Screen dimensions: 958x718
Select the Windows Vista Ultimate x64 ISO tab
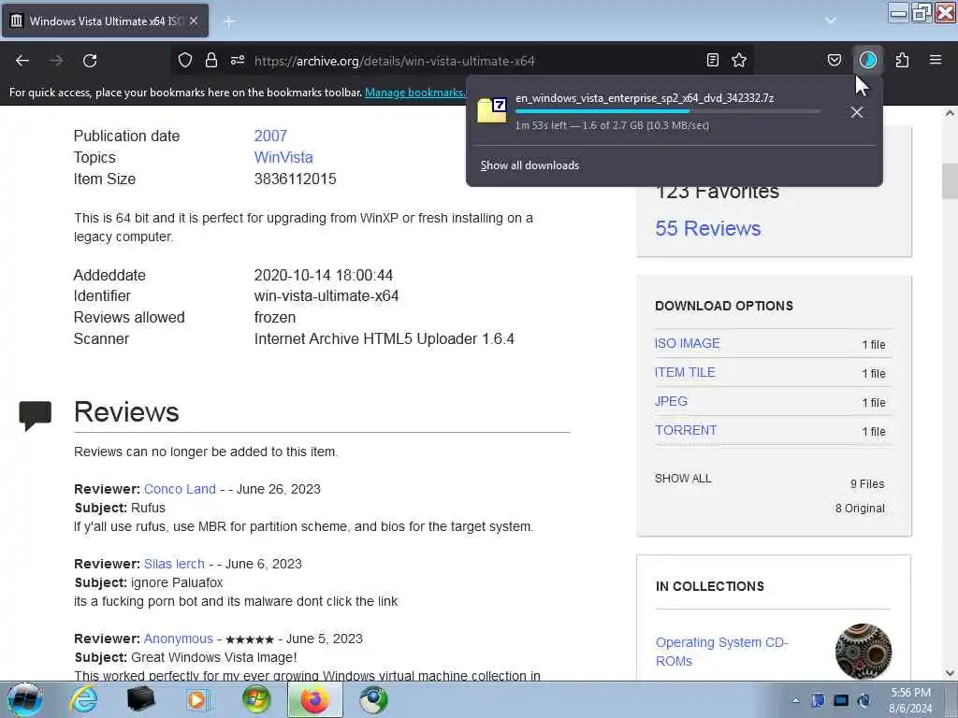106,21
